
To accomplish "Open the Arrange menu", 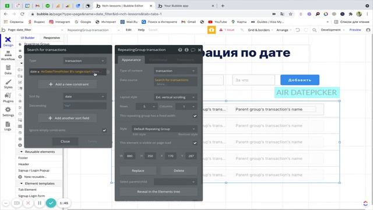I will 284,30.
